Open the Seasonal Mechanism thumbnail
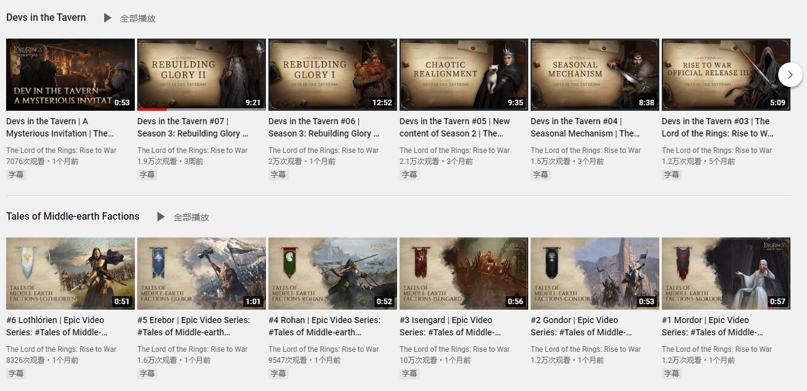807x391 pixels. [x=595, y=75]
